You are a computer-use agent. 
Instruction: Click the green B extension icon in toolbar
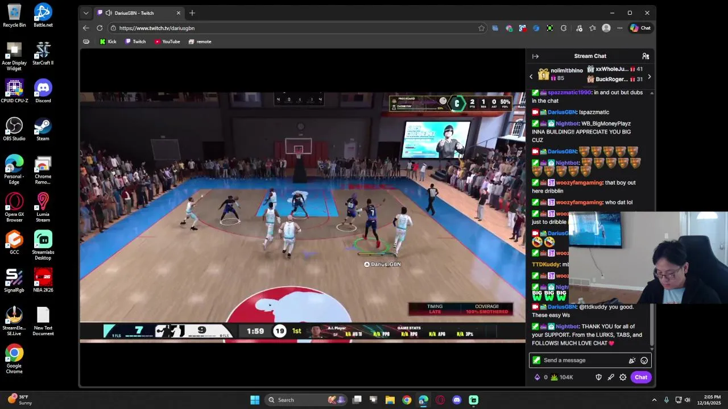pos(550,28)
